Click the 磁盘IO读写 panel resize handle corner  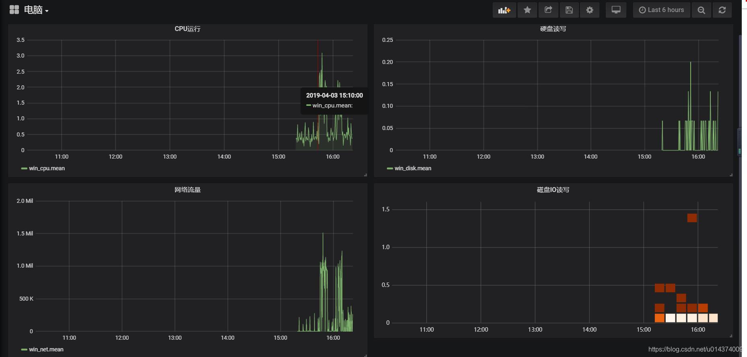[x=731, y=336]
